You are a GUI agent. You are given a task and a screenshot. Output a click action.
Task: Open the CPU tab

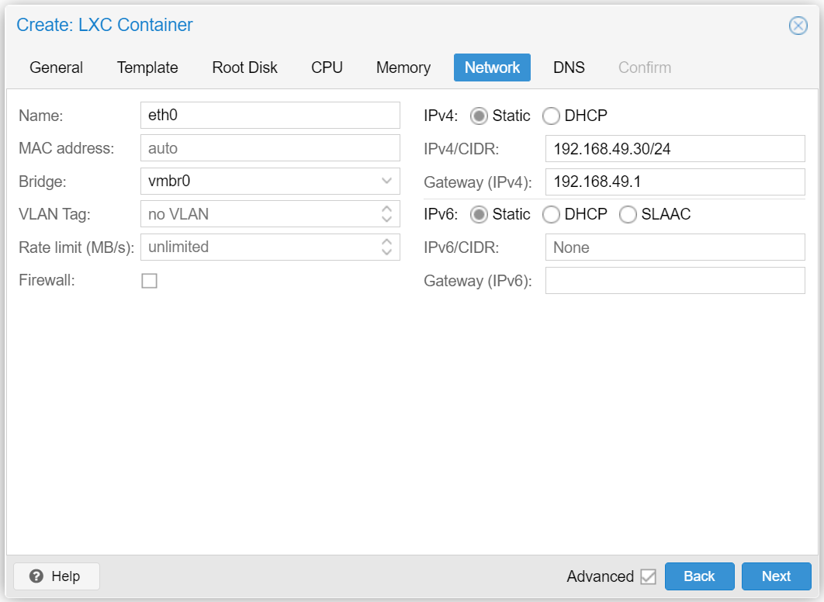[x=327, y=67]
